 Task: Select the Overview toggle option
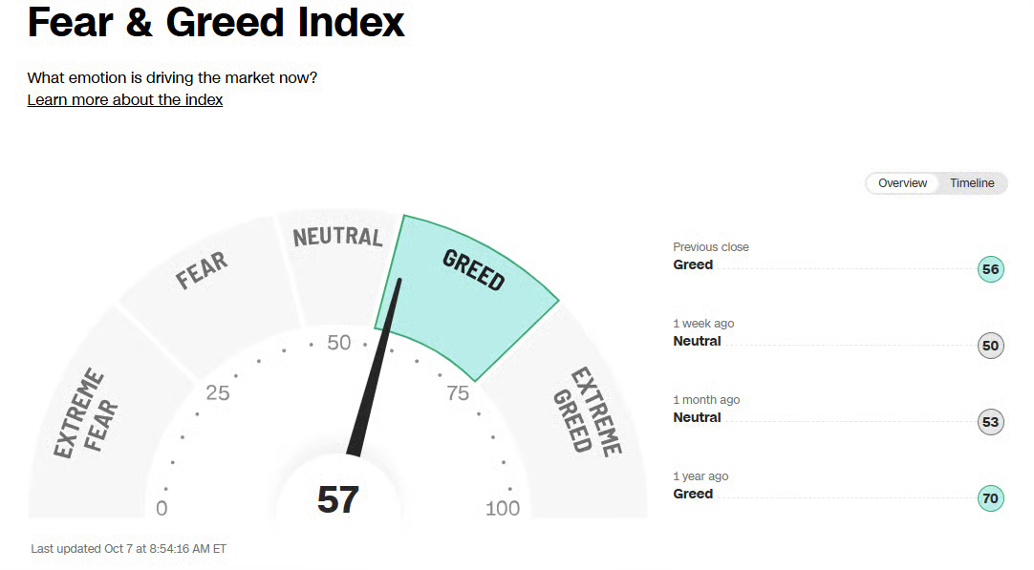pos(902,183)
